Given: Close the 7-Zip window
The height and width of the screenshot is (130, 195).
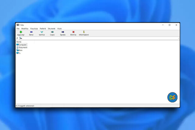Looking at the screenshot, I should click(x=176, y=25).
